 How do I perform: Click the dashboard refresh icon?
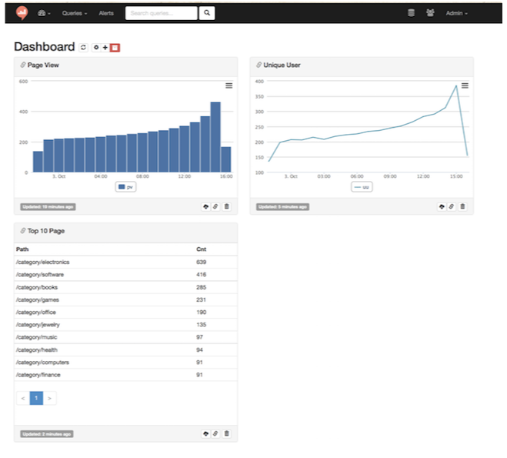point(84,48)
